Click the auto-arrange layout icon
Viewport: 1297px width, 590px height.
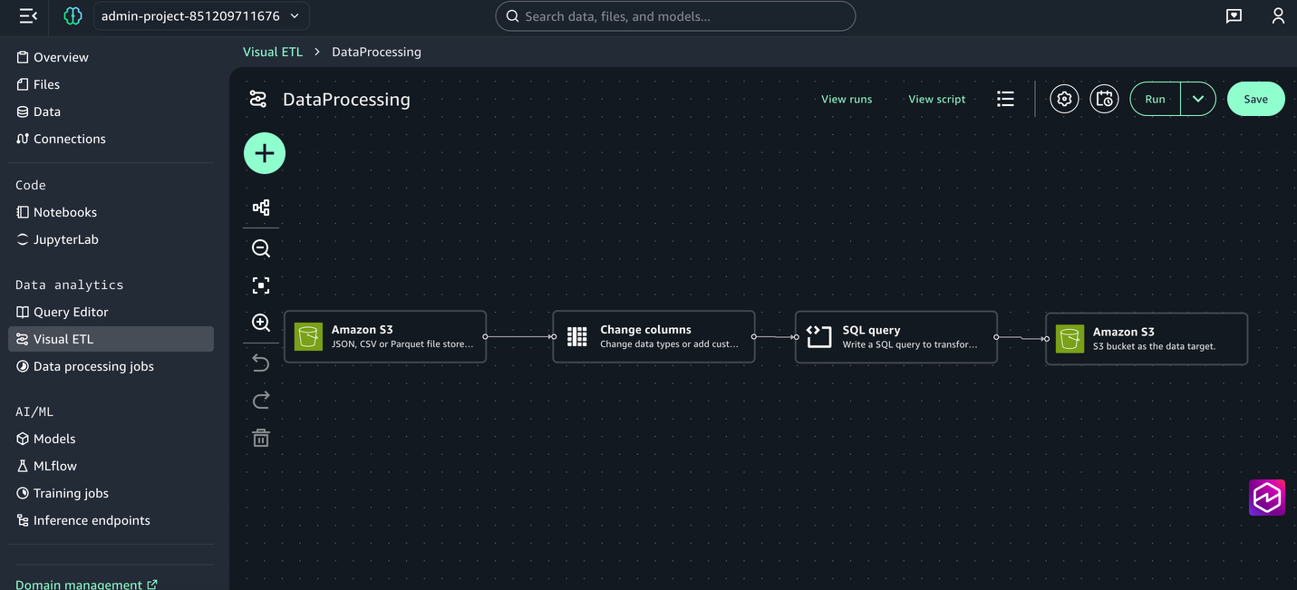(261, 208)
